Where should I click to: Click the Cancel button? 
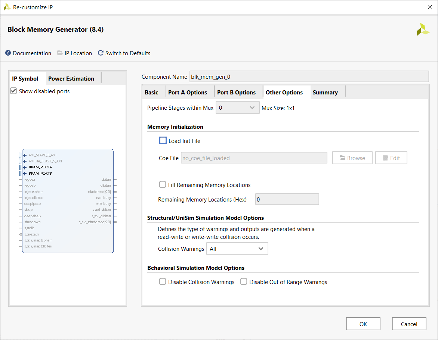click(409, 324)
